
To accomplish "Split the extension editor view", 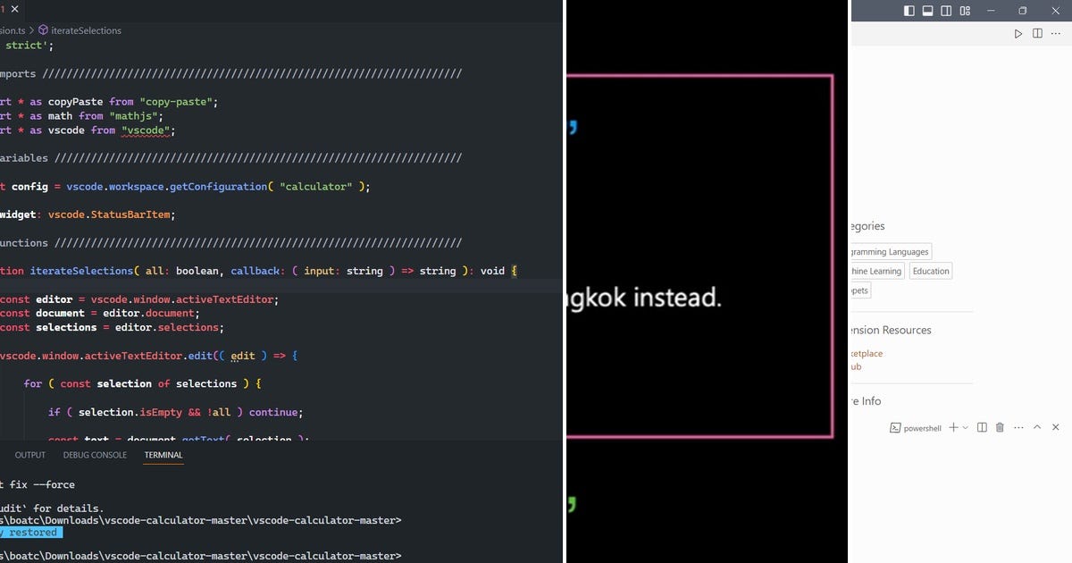I will tap(1037, 33).
